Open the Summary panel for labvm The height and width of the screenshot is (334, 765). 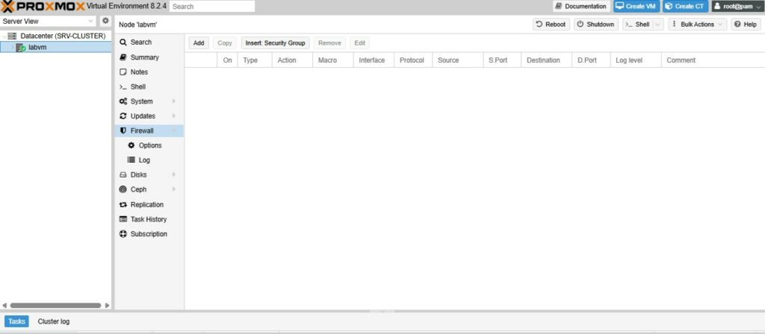pyautogui.click(x=143, y=57)
